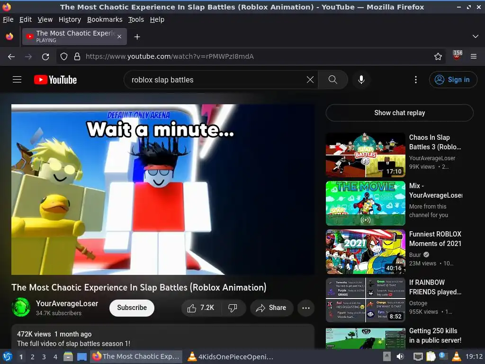Open clipboard manager tray icon

[x=431, y=356]
